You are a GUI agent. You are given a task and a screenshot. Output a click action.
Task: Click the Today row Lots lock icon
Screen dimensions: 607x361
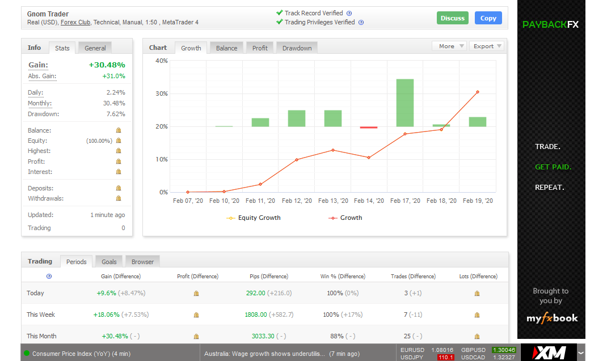477,294
